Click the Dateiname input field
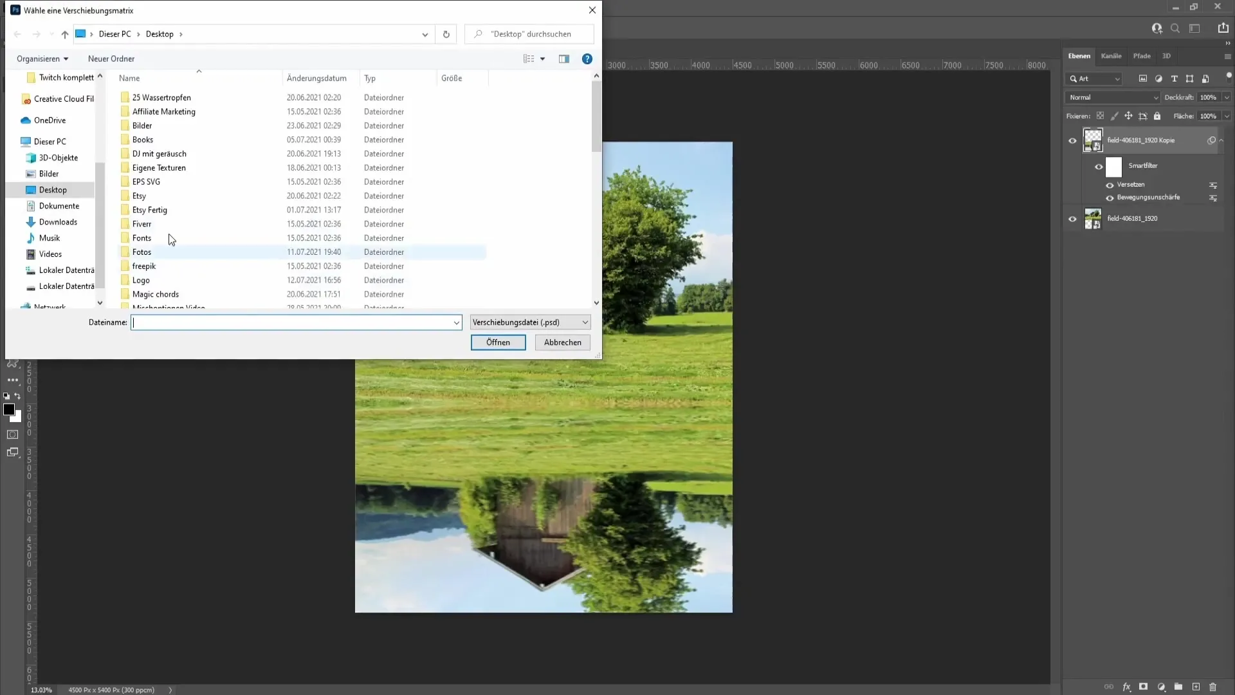The image size is (1235, 695). tap(296, 322)
